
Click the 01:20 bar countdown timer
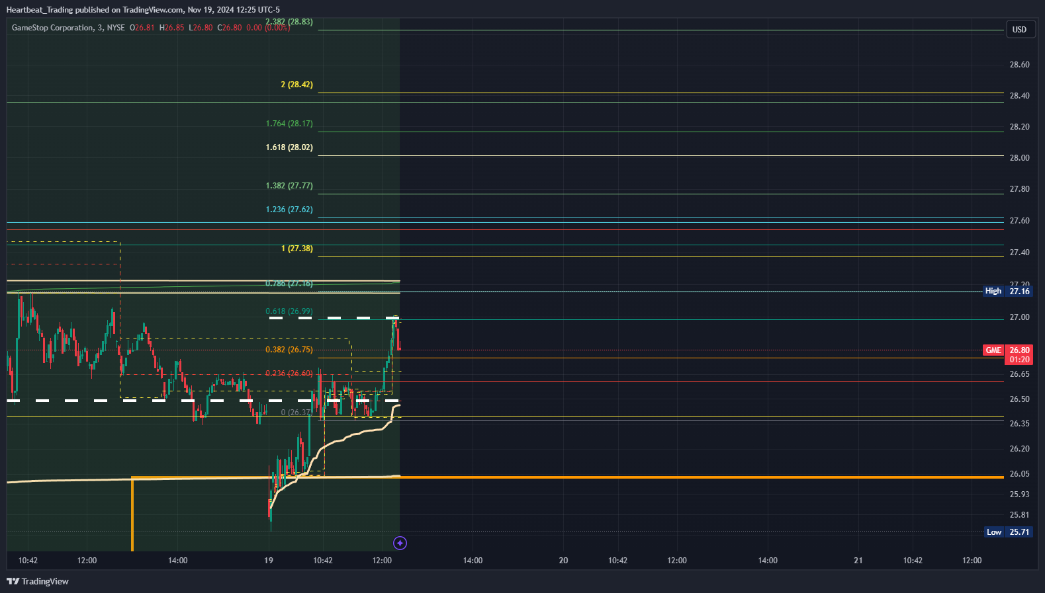[1019, 360]
